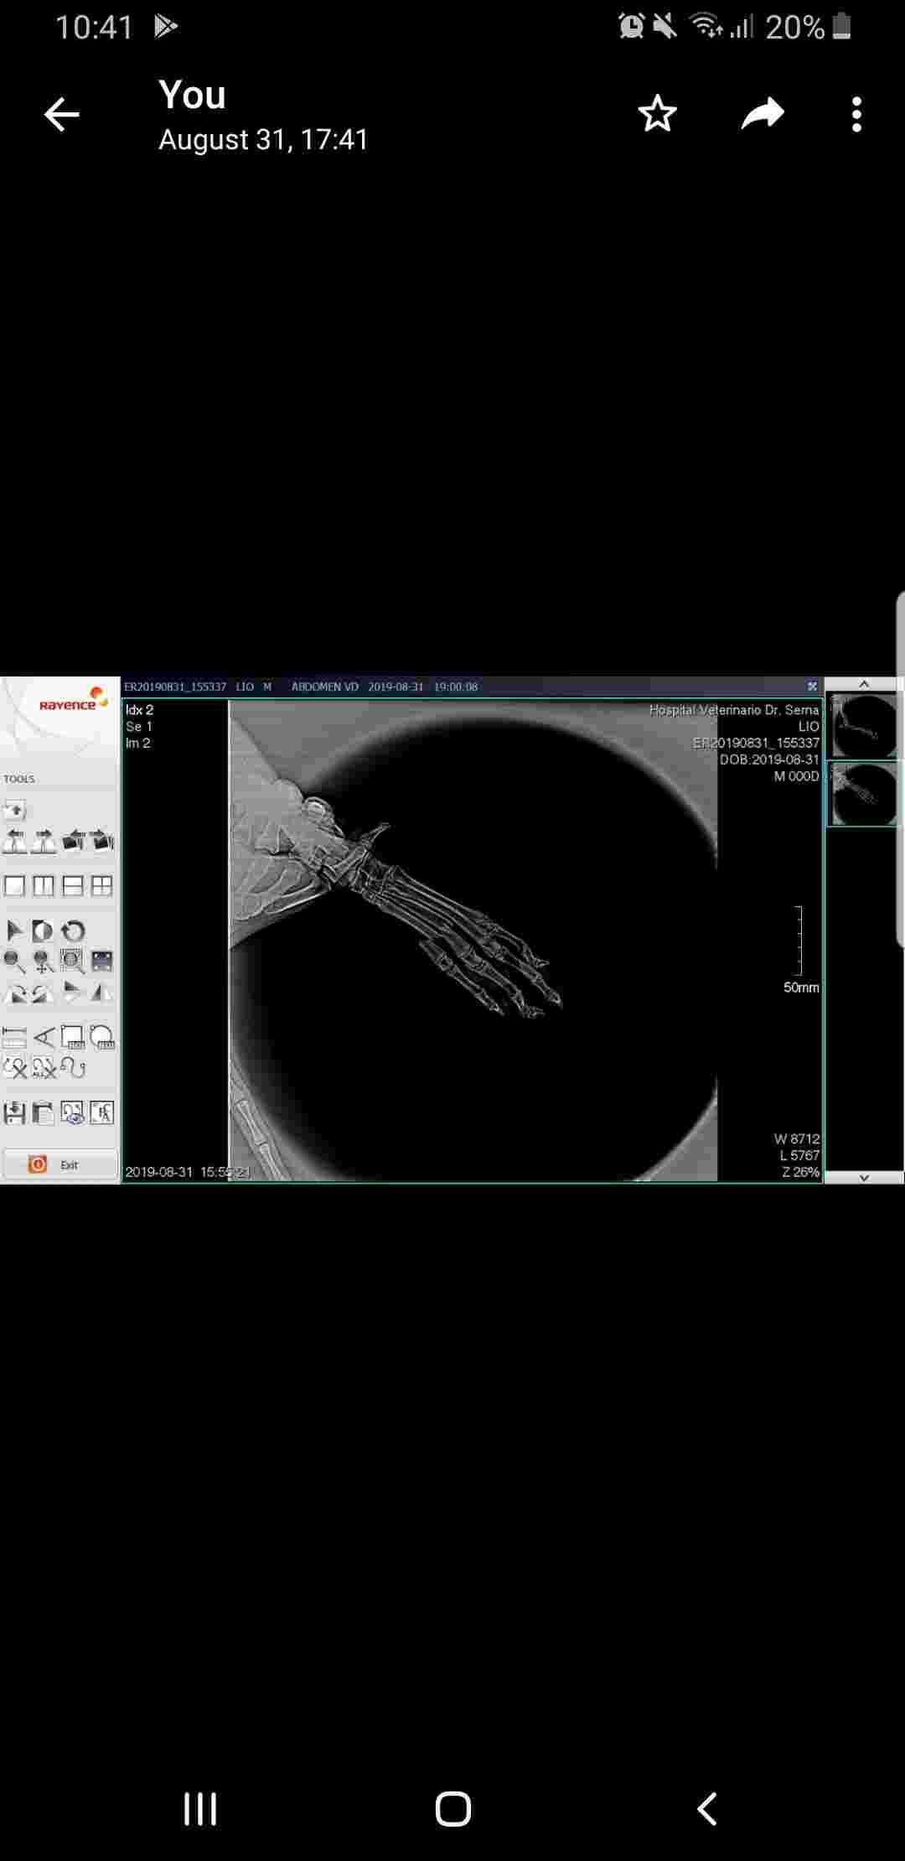Toggle annotation visibility eye icon
This screenshot has height=1861, width=905.
tap(73, 1113)
